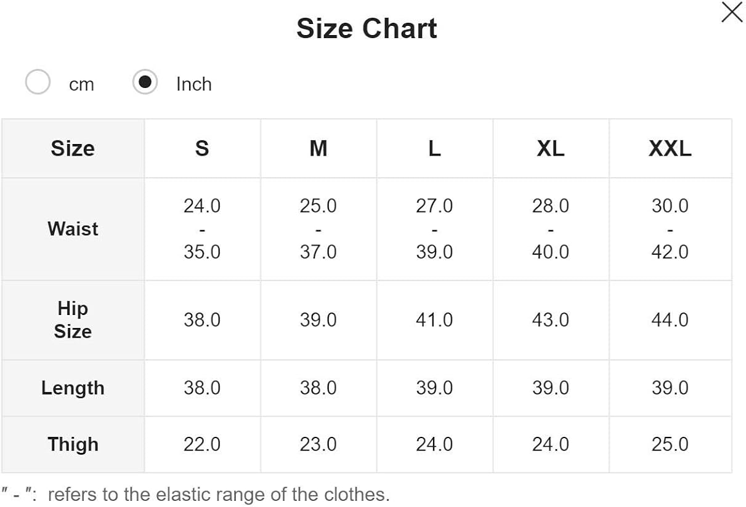Image resolution: width=746 pixels, height=507 pixels.
Task: Select the XL size column header
Action: point(550,148)
